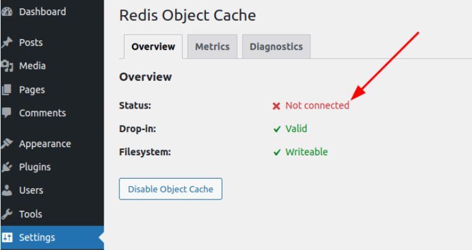The height and width of the screenshot is (250, 472).
Task: Click the green check beside Writeable
Action: (277, 153)
